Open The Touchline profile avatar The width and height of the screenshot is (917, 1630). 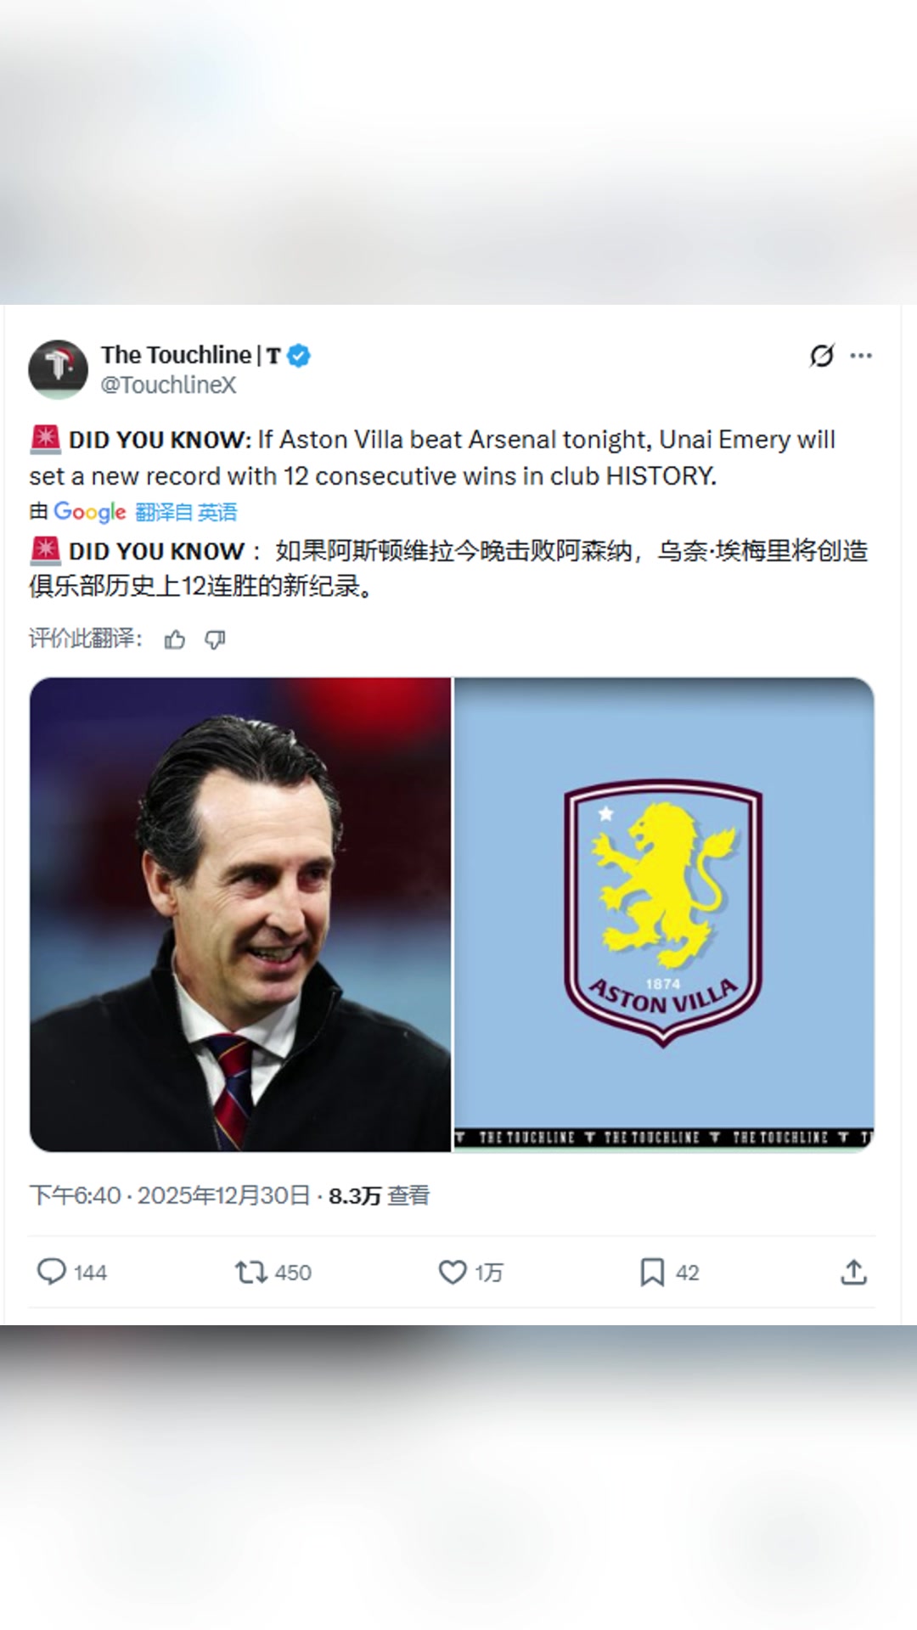pyautogui.click(x=58, y=369)
